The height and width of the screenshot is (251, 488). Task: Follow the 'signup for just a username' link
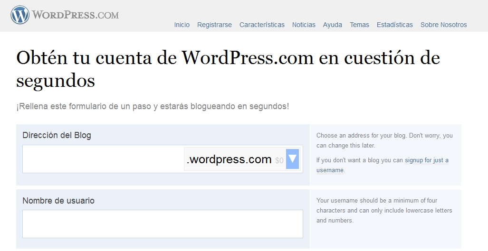tap(383, 165)
